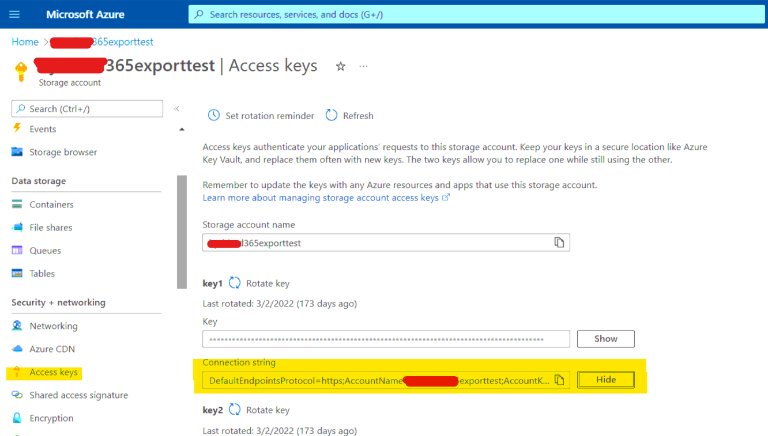768x436 pixels.
Task: Copy the key1 connection string
Action: click(x=559, y=380)
